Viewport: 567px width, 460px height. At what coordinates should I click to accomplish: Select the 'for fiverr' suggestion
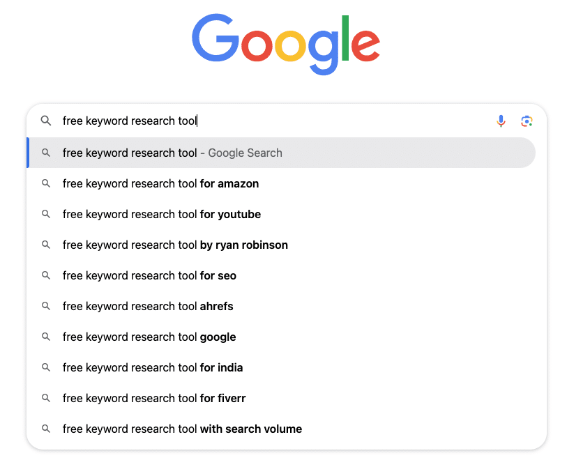154,398
